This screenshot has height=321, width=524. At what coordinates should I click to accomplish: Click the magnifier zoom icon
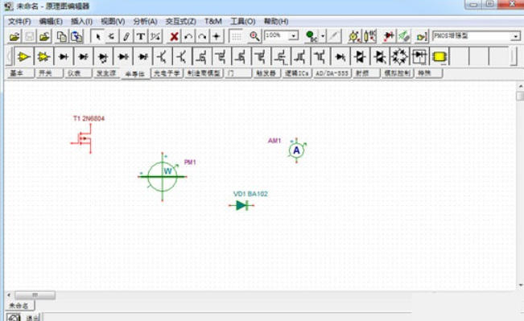[254, 36]
